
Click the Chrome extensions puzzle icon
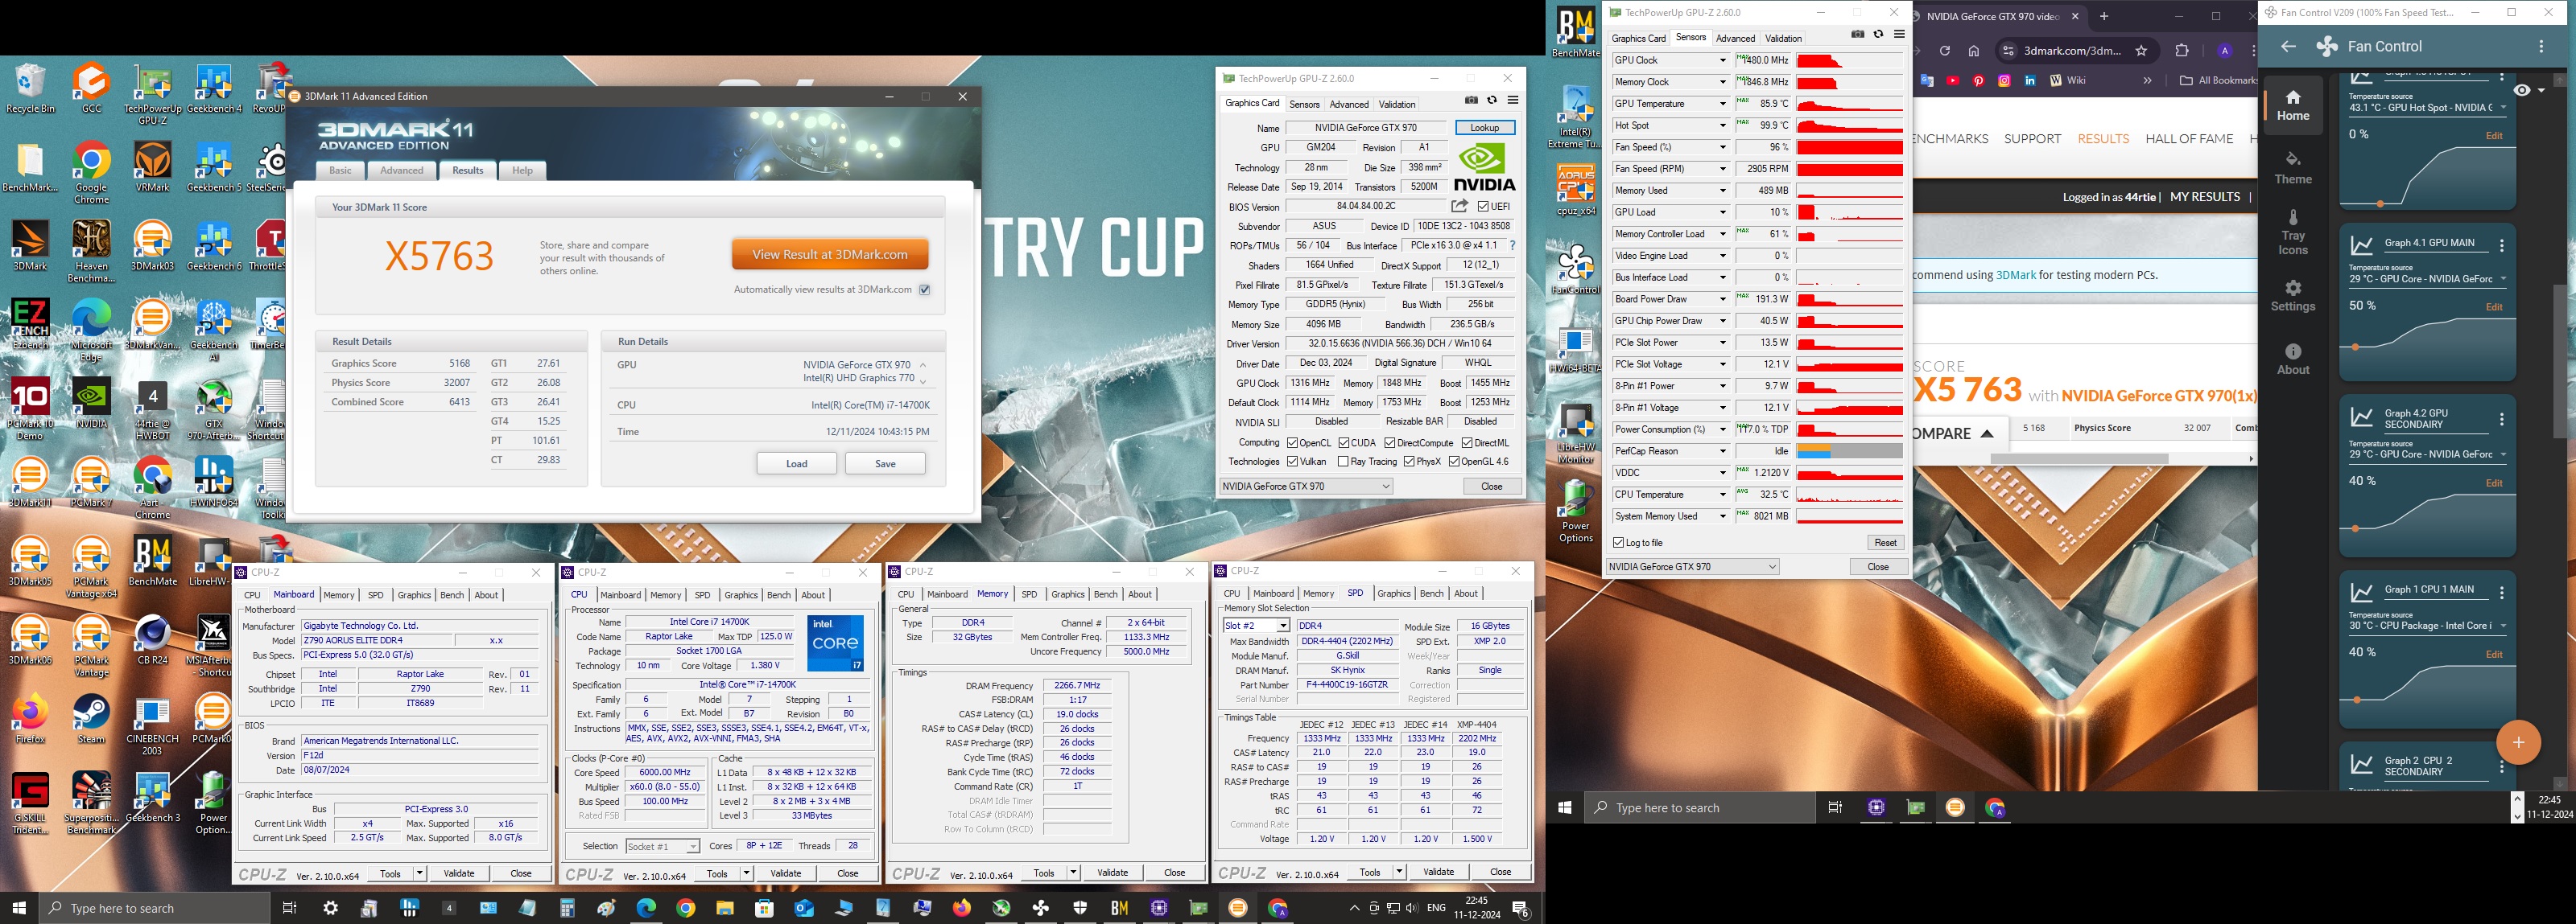pyautogui.click(x=2182, y=51)
